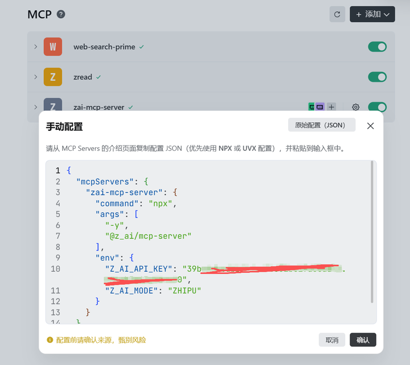This screenshot has height=365, width=410.
Task: Click the green check beside web-search-prime
Action: tap(141, 47)
